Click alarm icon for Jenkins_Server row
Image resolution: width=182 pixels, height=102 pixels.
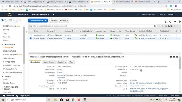pyautogui.click(x=136, y=35)
